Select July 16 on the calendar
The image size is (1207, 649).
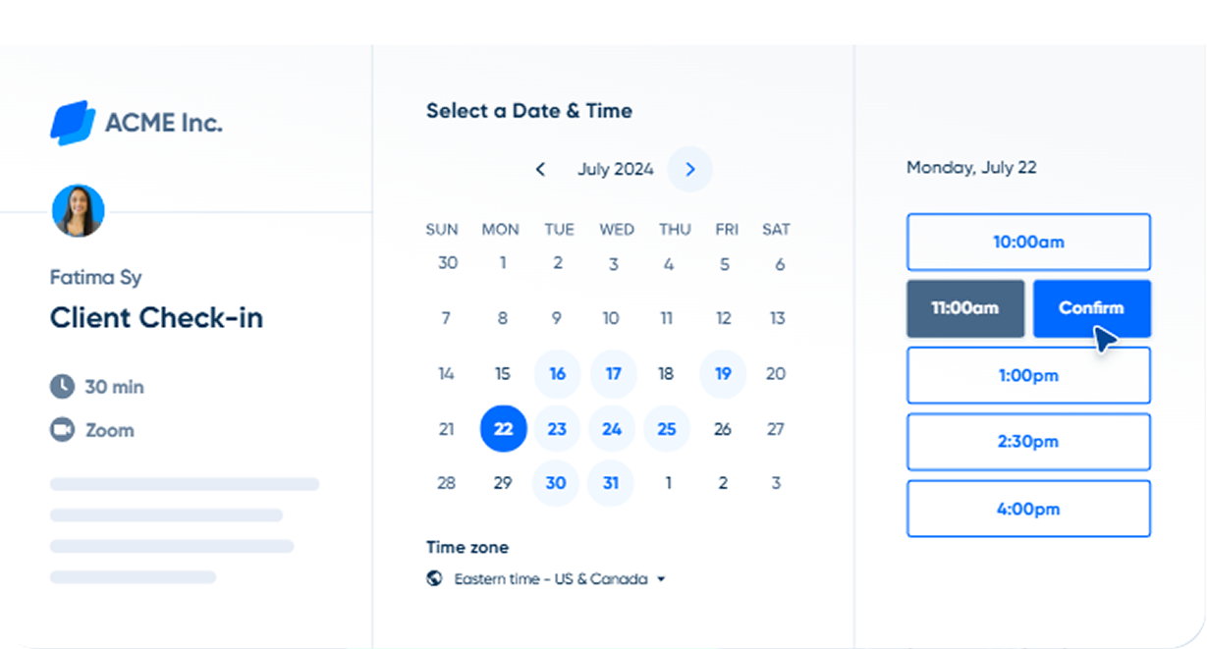click(x=557, y=374)
